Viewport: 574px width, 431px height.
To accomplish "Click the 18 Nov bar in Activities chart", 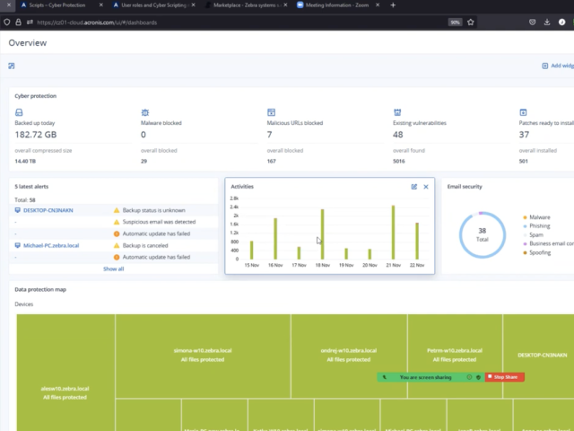I will (x=323, y=234).
